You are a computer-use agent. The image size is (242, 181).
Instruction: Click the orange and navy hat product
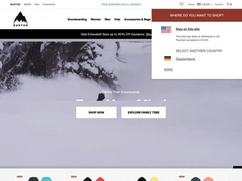point(202,177)
